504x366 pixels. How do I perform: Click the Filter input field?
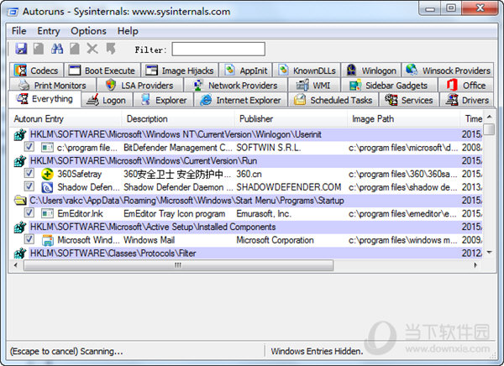pos(218,50)
